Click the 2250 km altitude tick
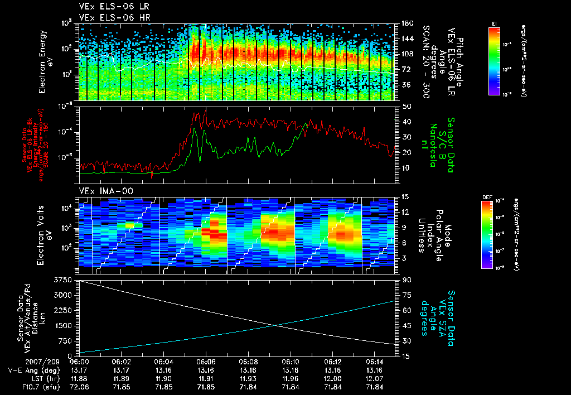This screenshot has width=571, height=395. coord(62,310)
